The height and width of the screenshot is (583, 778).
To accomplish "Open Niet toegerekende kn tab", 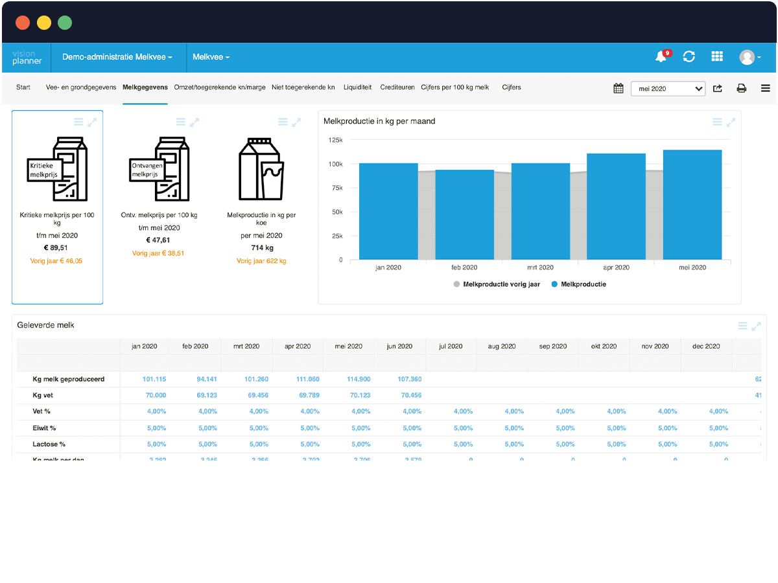I will [303, 87].
